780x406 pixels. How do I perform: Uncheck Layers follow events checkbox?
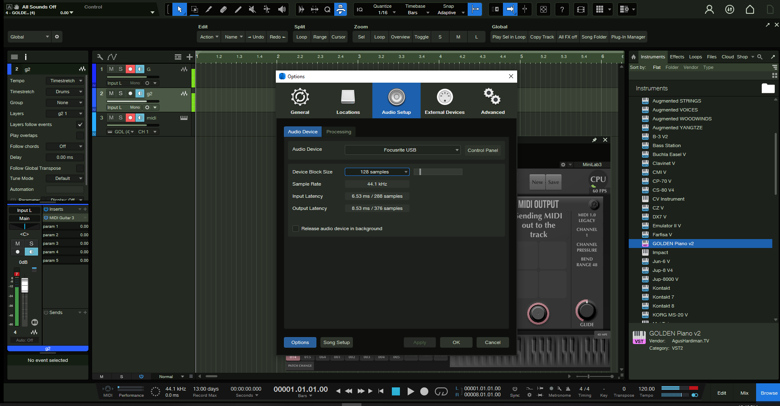[80, 124]
